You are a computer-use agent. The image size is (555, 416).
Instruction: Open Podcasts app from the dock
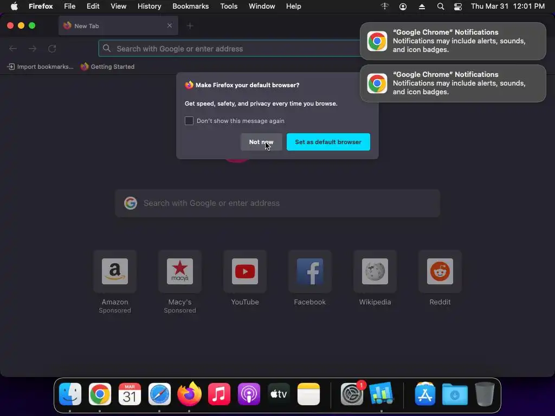point(249,394)
